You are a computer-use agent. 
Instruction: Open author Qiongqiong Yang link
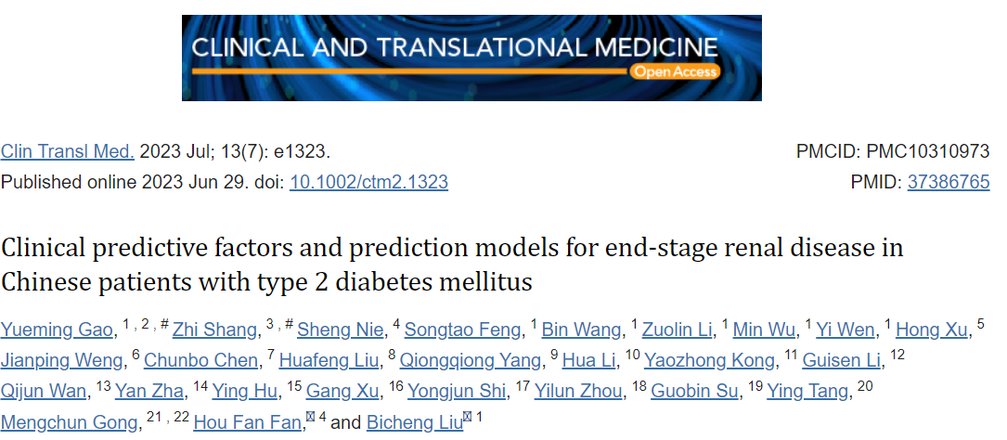pos(471,360)
